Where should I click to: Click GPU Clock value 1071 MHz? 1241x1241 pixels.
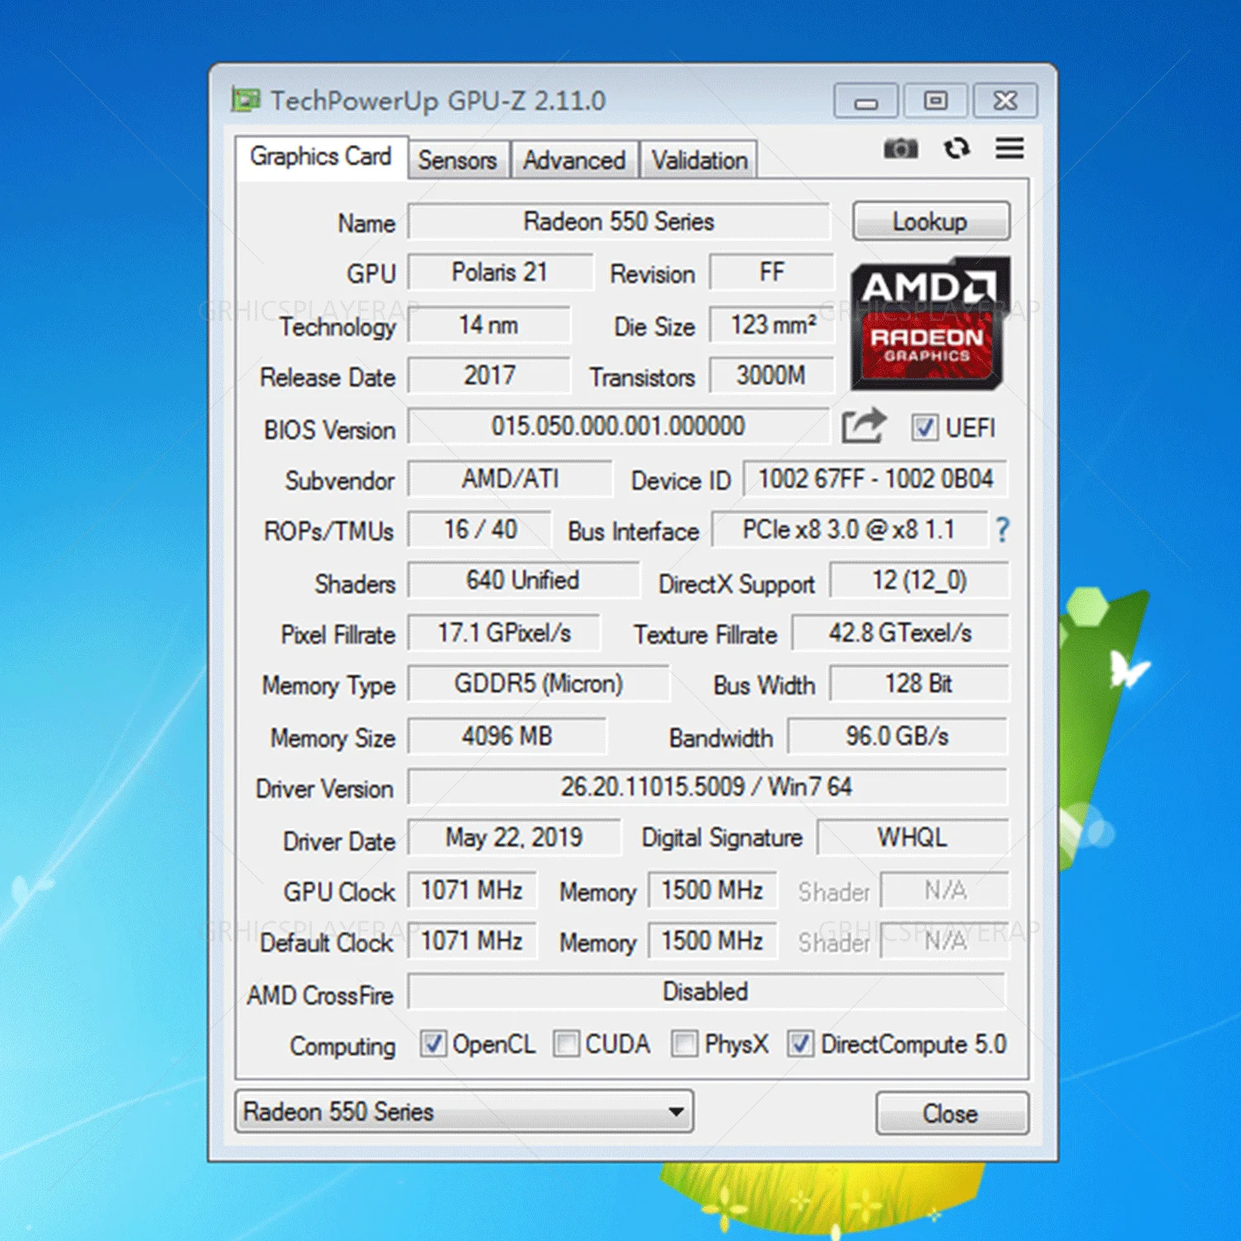click(472, 890)
